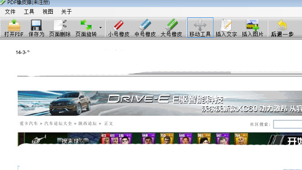
Task: Expand the 页面旋转 dropdown arrow
Action: pyautogui.click(x=100, y=28)
